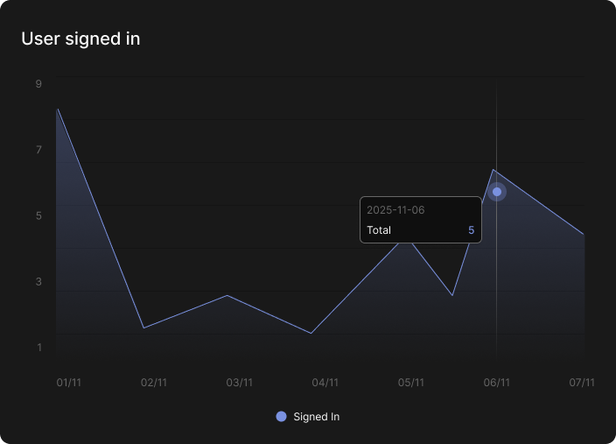Select the 02/11 date label
Image resolution: width=616 pixels, height=444 pixels.
154,383
